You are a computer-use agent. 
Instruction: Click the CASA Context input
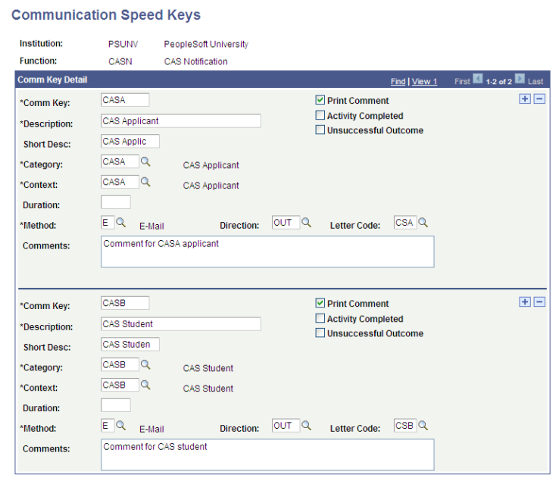tap(120, 182)
